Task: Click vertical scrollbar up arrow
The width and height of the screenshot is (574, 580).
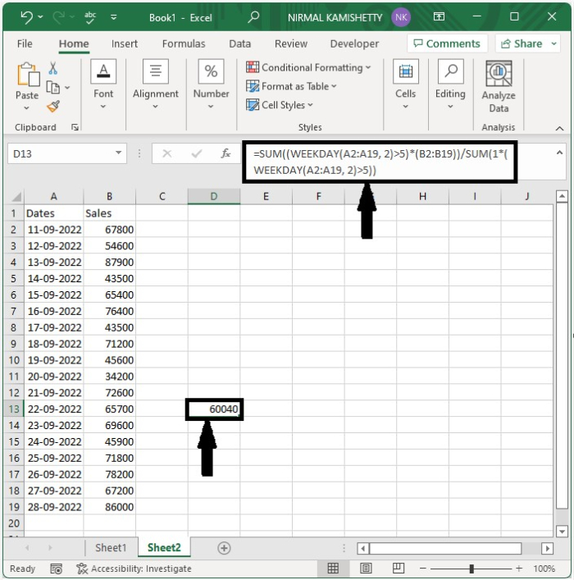Action: coord(562,196)
